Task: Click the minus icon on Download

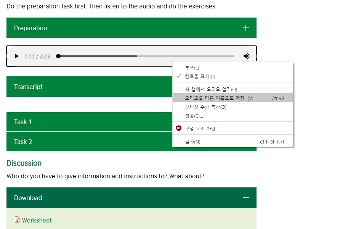Action: pyautogui.click(x=246, y=198)
